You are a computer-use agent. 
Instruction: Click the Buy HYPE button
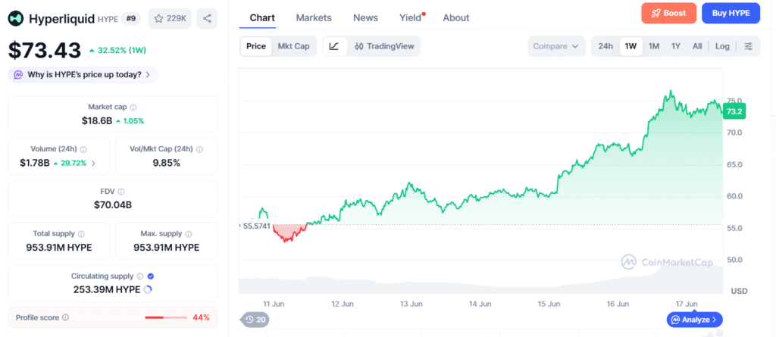(731, 14)
